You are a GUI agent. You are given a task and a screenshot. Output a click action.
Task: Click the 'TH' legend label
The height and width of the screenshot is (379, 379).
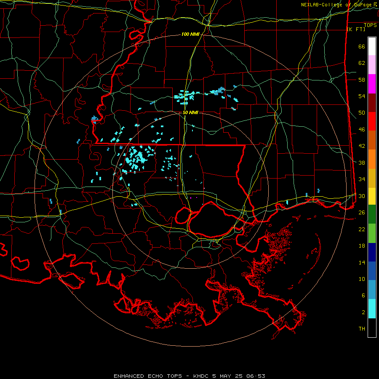362,329
